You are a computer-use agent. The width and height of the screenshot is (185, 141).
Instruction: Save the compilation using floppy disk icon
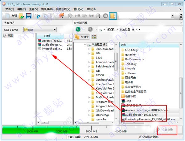tap(29, 16)
